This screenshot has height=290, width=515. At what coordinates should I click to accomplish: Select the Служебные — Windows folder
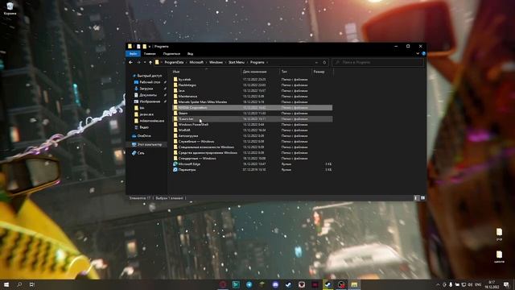(x=196, y=142)
